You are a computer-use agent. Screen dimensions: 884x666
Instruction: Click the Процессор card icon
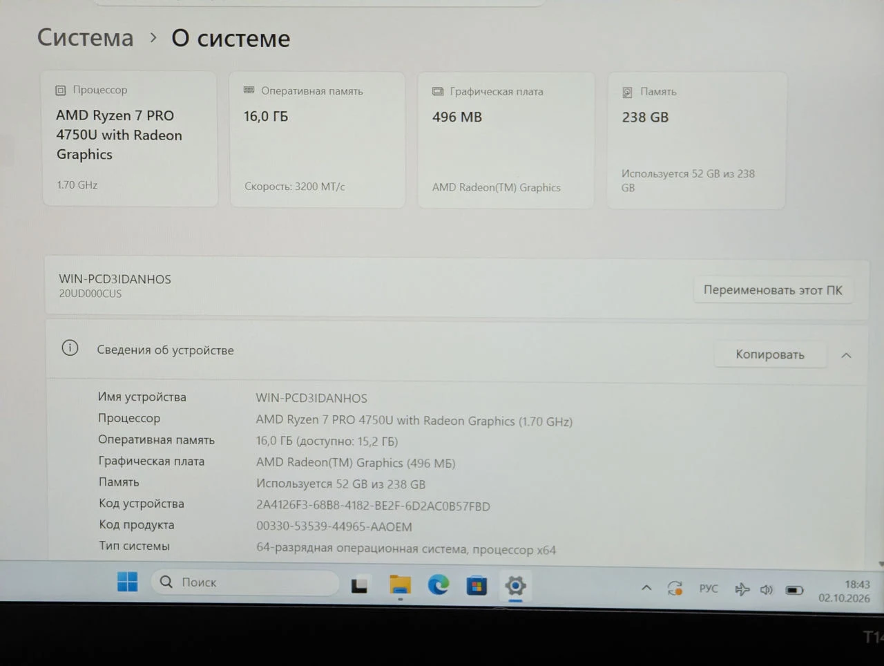[61, 91]
